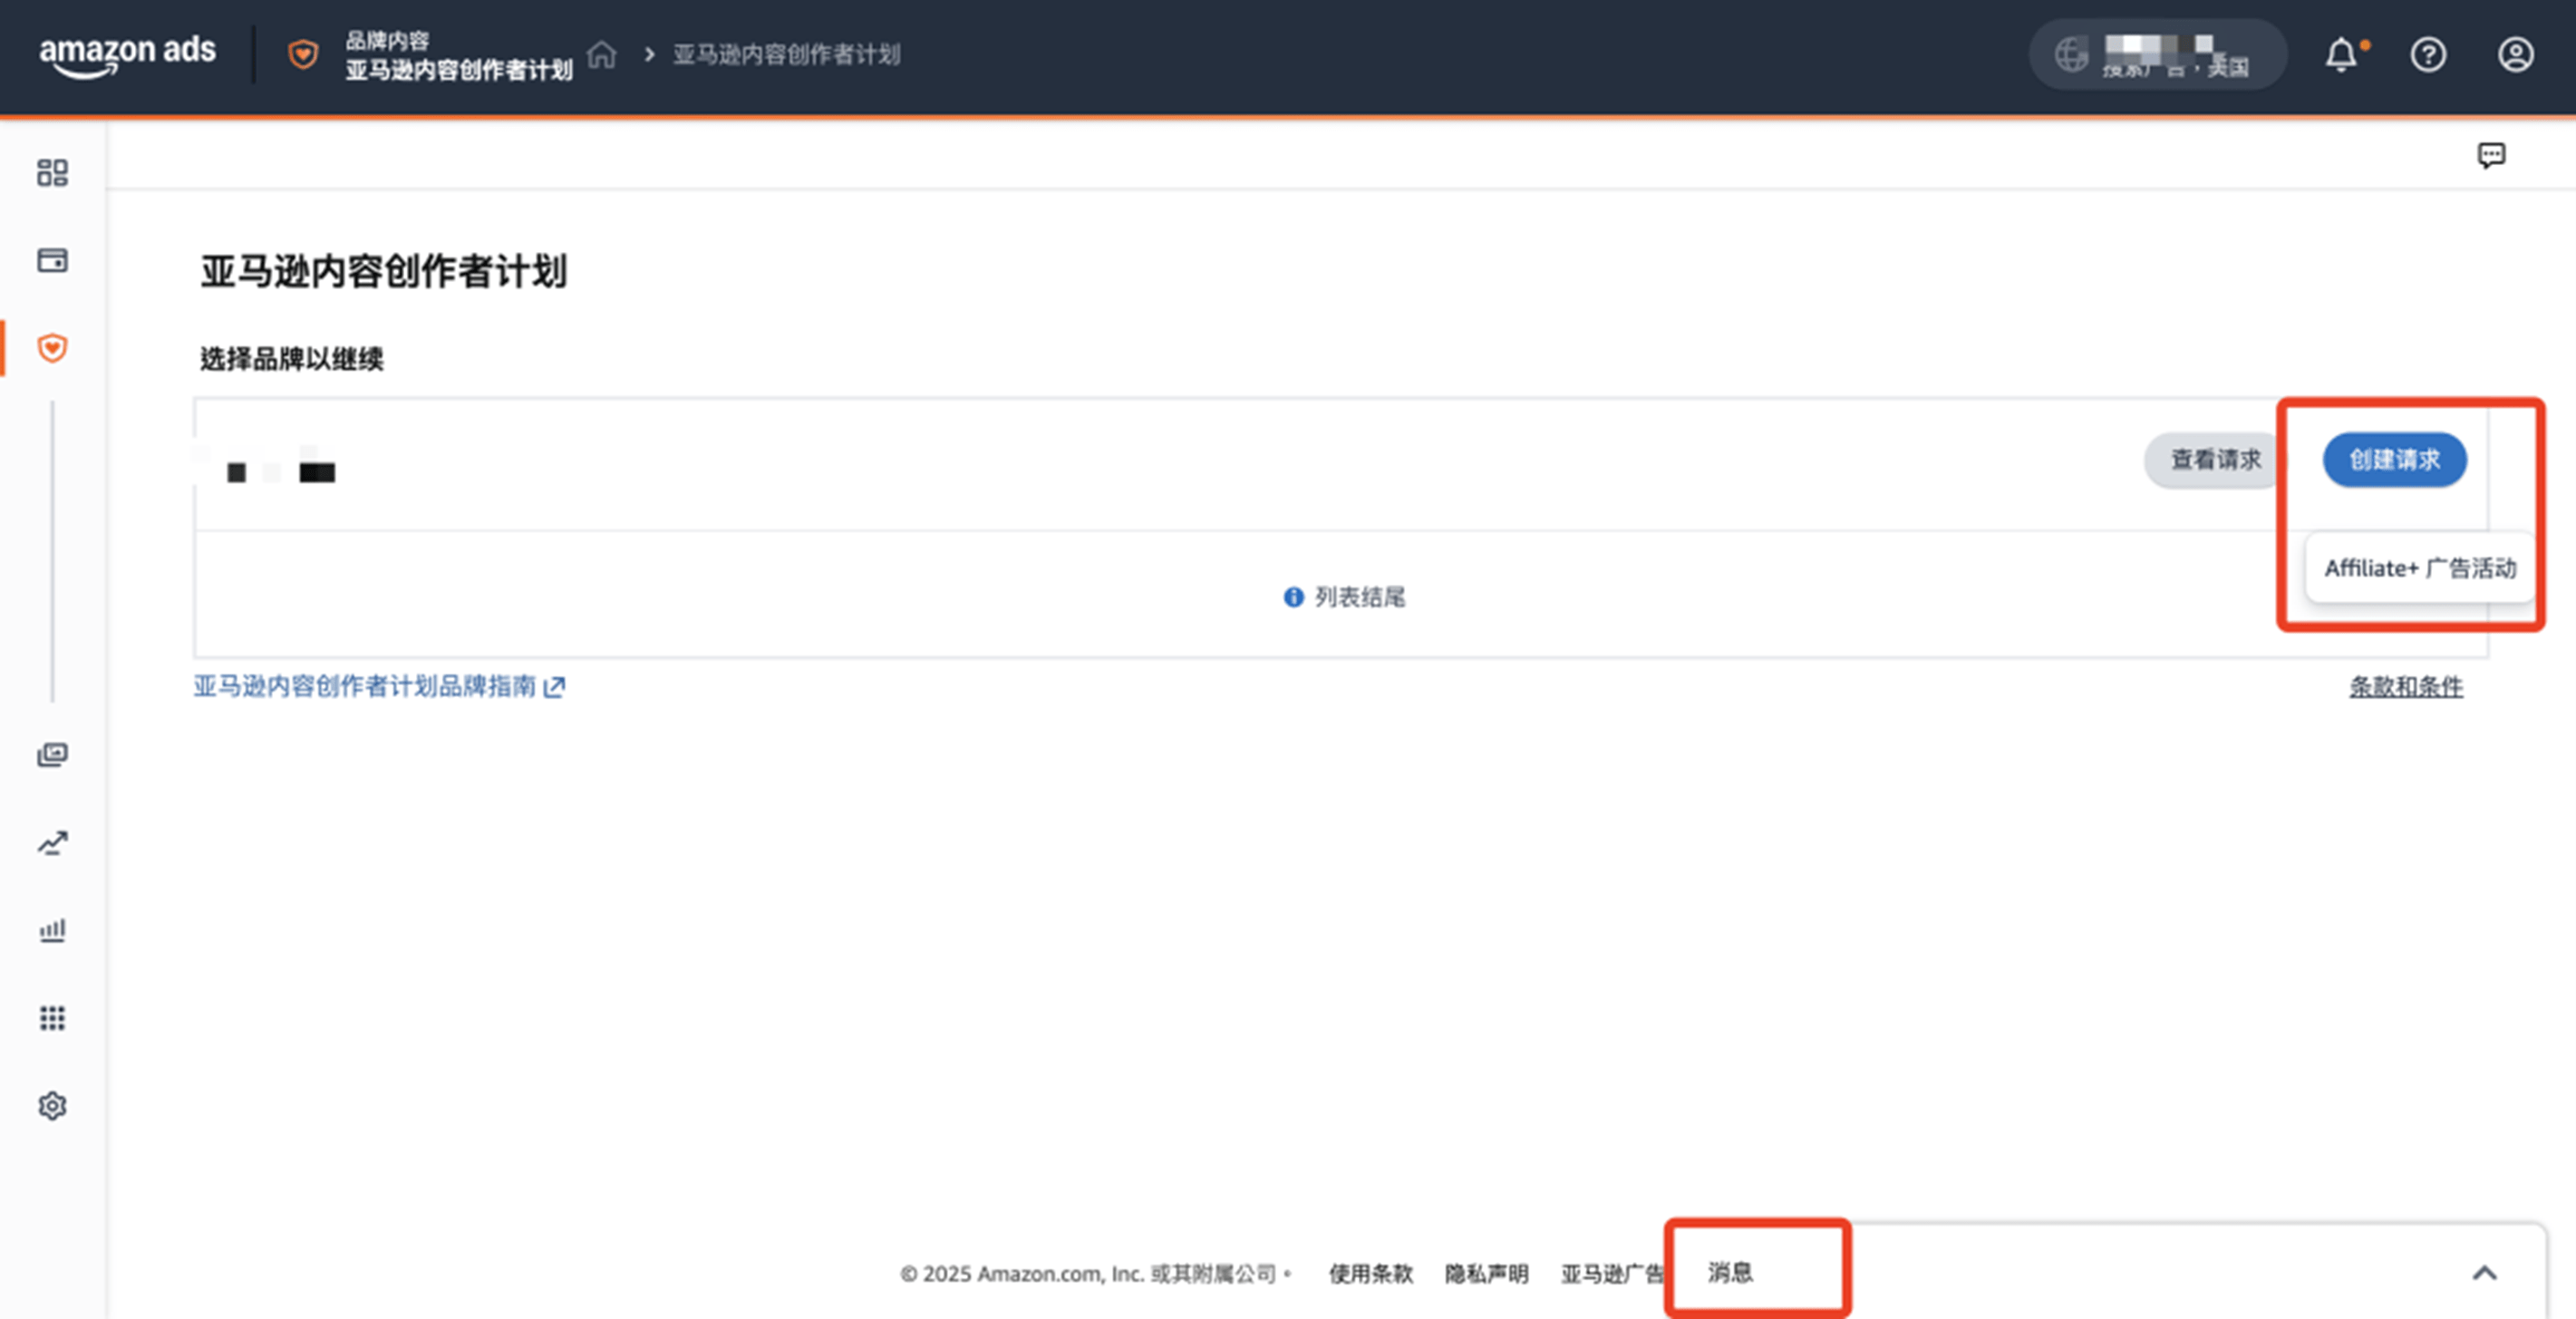Click the 品牌内容 header title

[x=387, y=40]
